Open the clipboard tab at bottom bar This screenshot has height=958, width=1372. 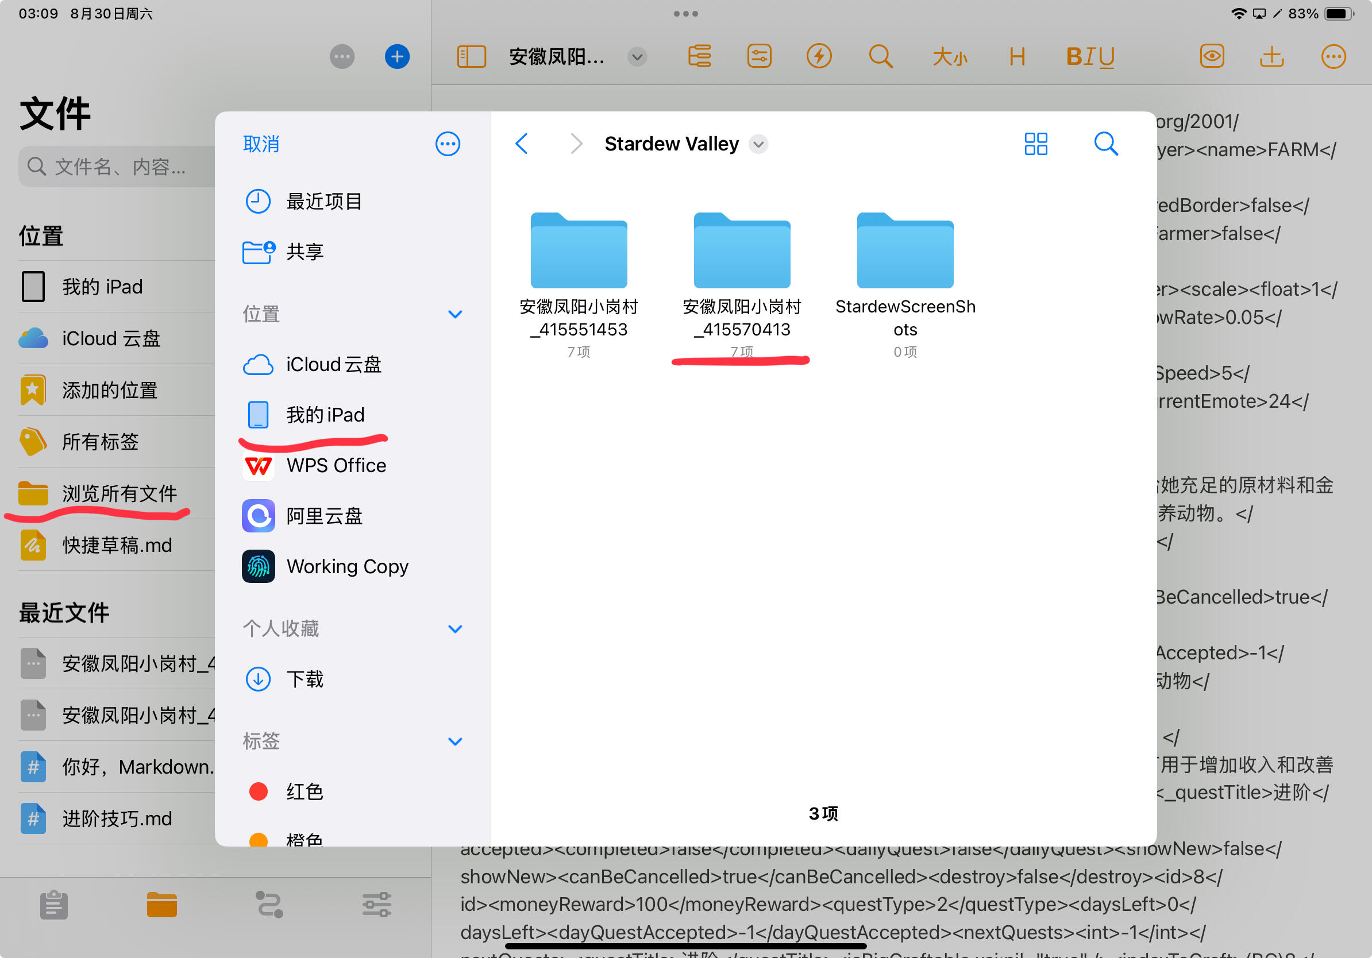pos(54,905)
